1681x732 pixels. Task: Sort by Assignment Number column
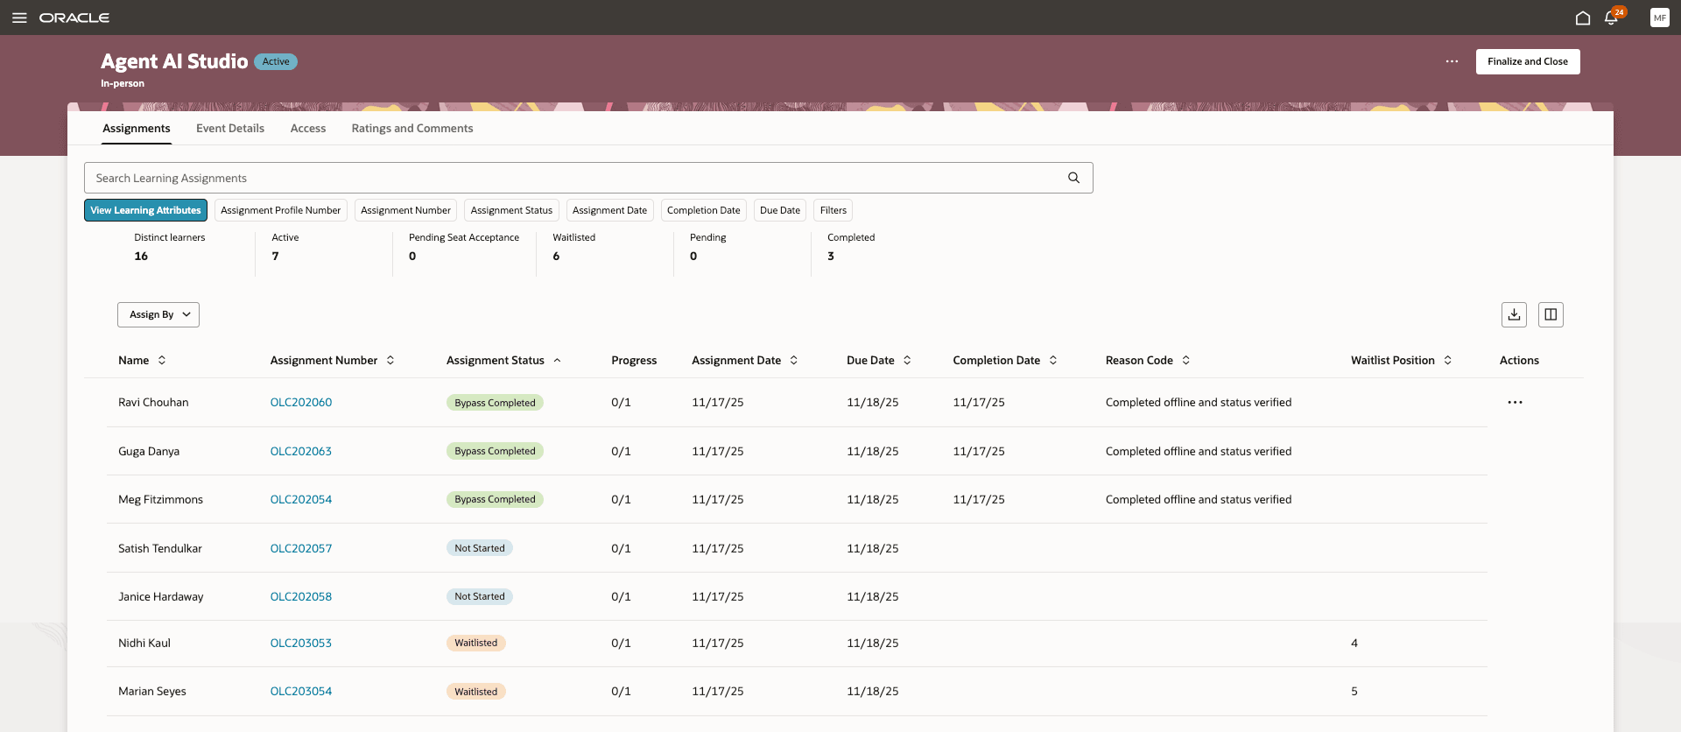390,360
